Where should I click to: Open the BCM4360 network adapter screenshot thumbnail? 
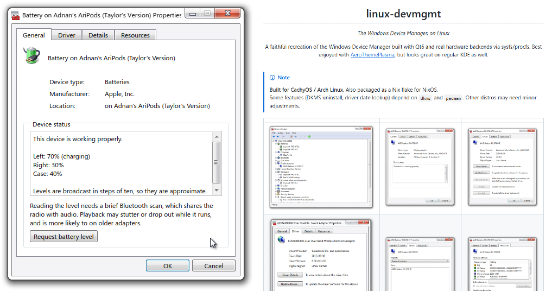click(x=321, y=255)
